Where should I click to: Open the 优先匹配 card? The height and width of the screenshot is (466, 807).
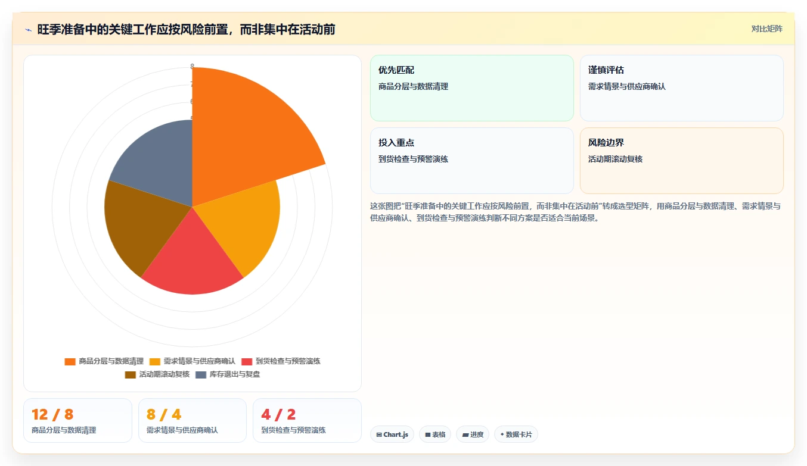pos(471,88)
